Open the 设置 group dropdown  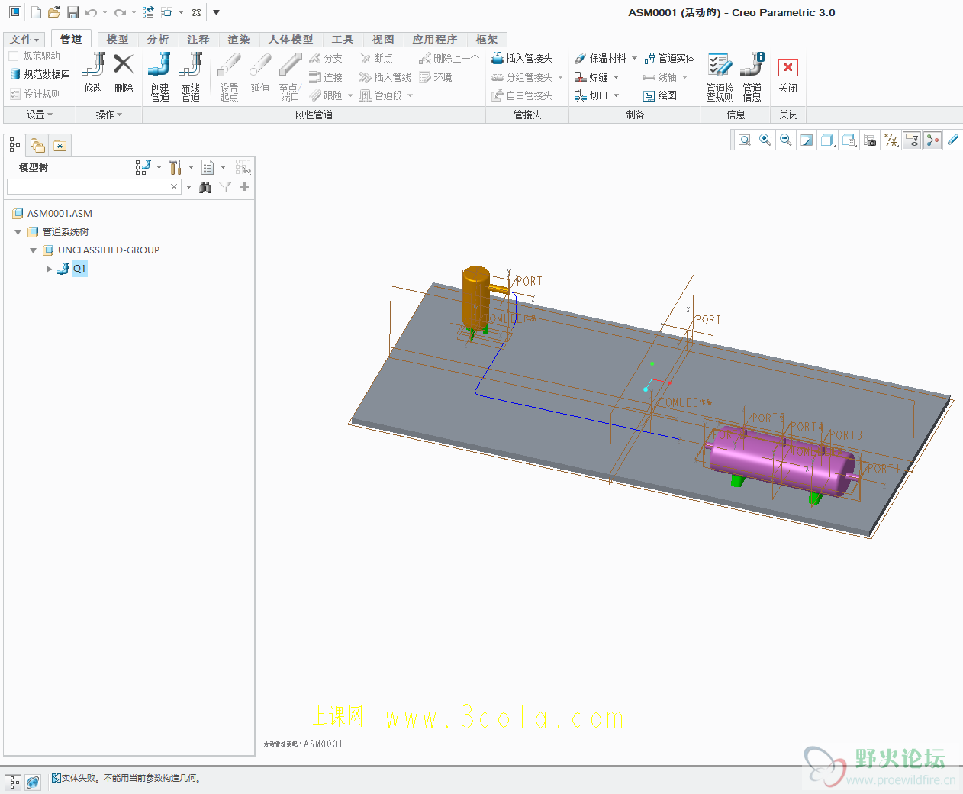(40, 115)
